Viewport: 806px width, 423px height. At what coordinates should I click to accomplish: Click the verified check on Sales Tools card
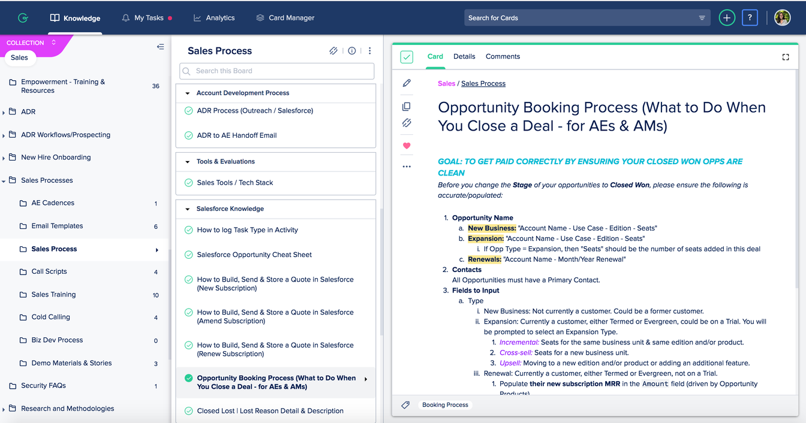[x=189, y=183]
